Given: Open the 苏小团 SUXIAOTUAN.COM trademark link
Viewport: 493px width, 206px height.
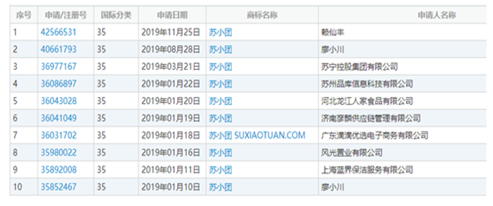Looking at the screenshot, I should point(257,135).
